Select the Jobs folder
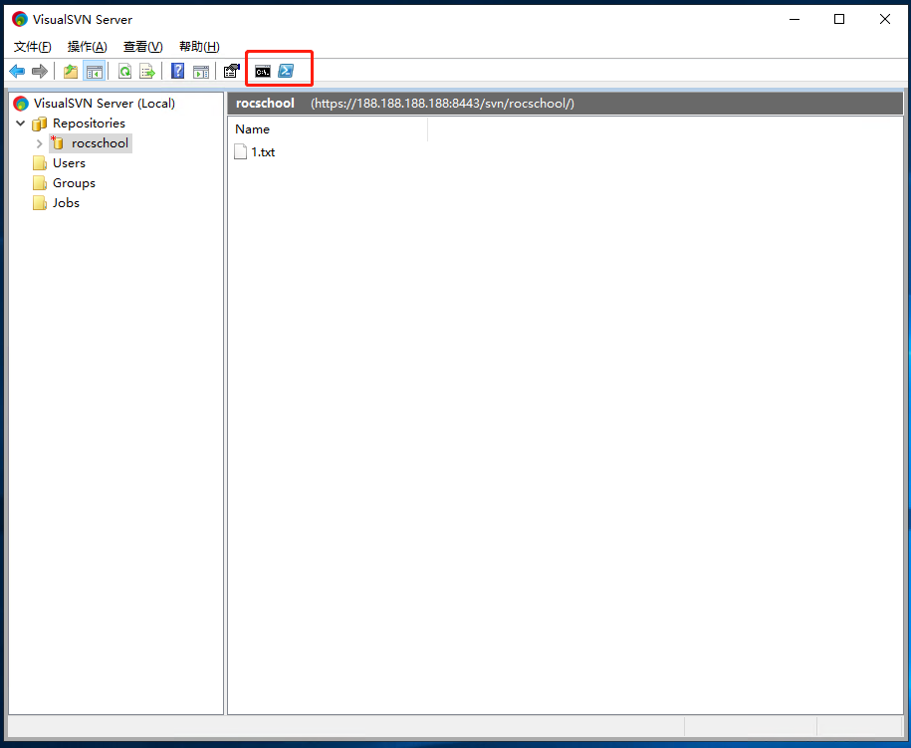 click(x=66, y=203)
